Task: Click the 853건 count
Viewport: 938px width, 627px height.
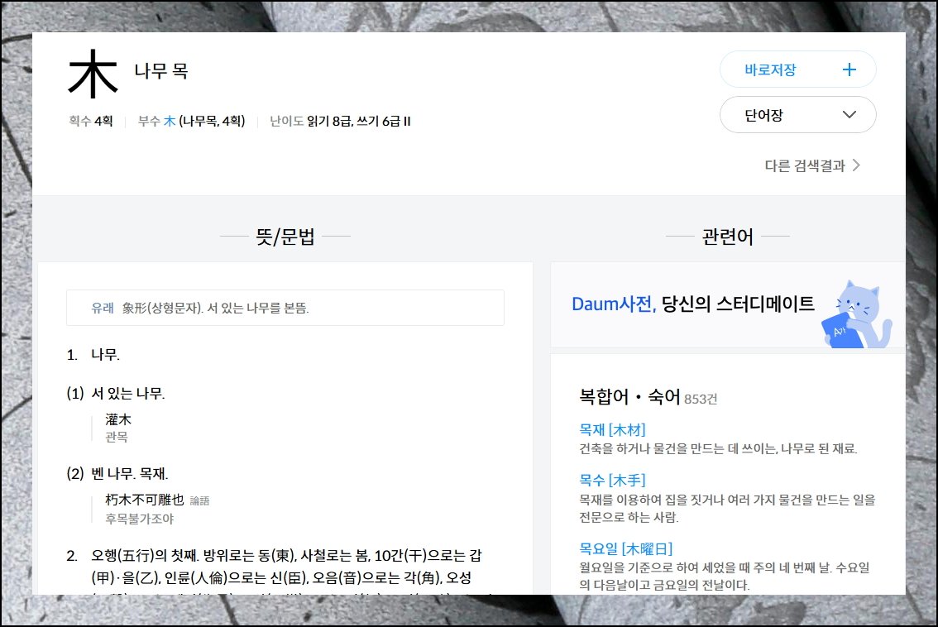Action: coord(701,399)
